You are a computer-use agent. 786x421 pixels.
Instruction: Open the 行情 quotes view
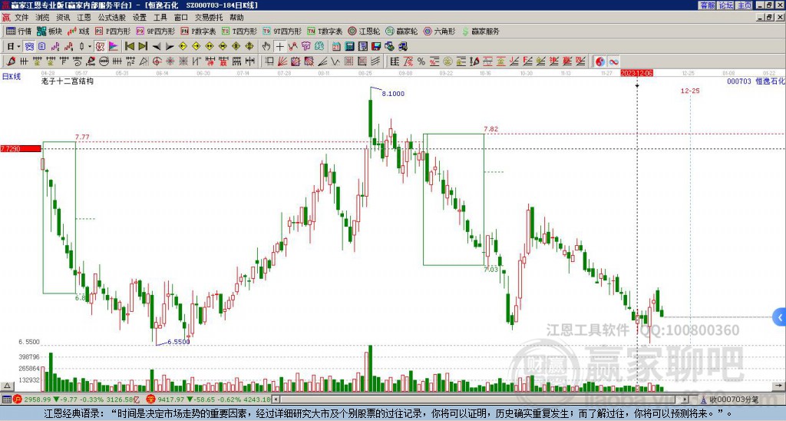click(18, 31)
